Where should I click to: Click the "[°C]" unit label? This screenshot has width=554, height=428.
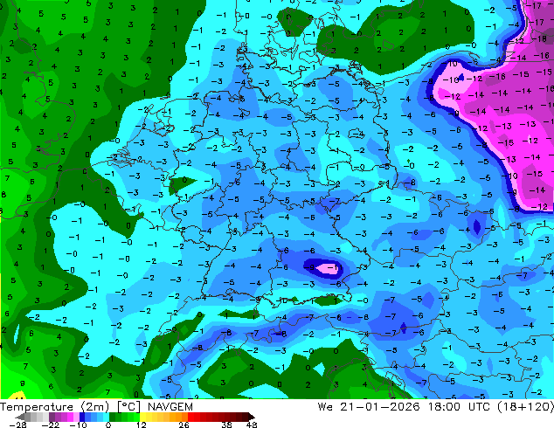click(128, 407)
